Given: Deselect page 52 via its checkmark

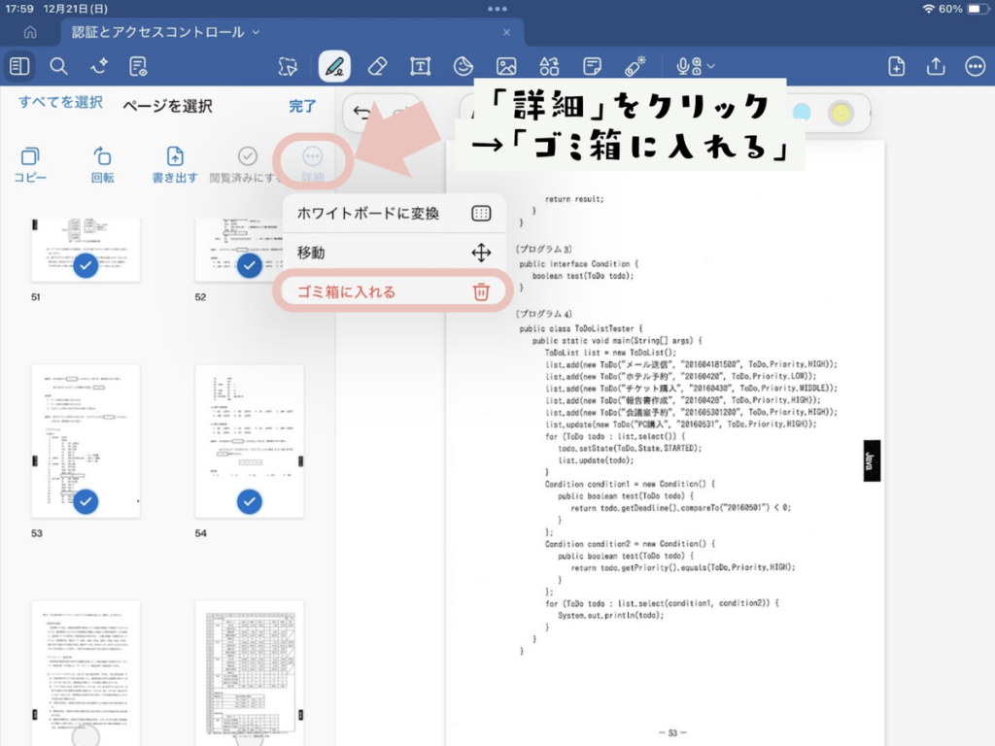Looking at the screenshot, I should click(x=250, y=265).
